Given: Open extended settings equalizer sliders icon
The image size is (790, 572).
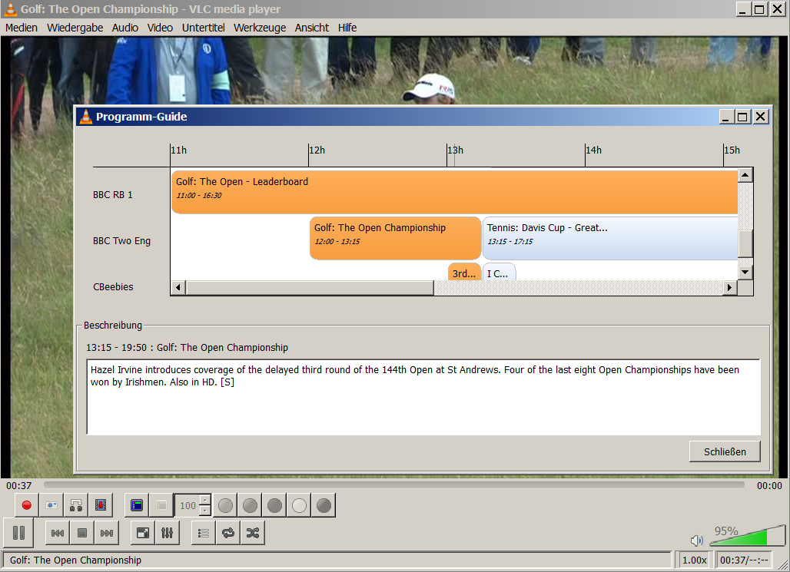Looking at the screenshot, I should (168, 533).
